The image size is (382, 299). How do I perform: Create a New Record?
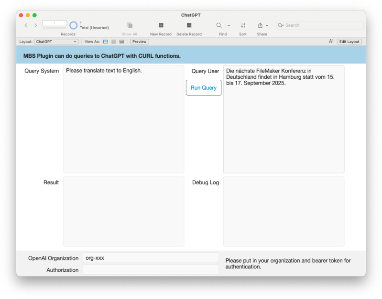coord(161,25)
